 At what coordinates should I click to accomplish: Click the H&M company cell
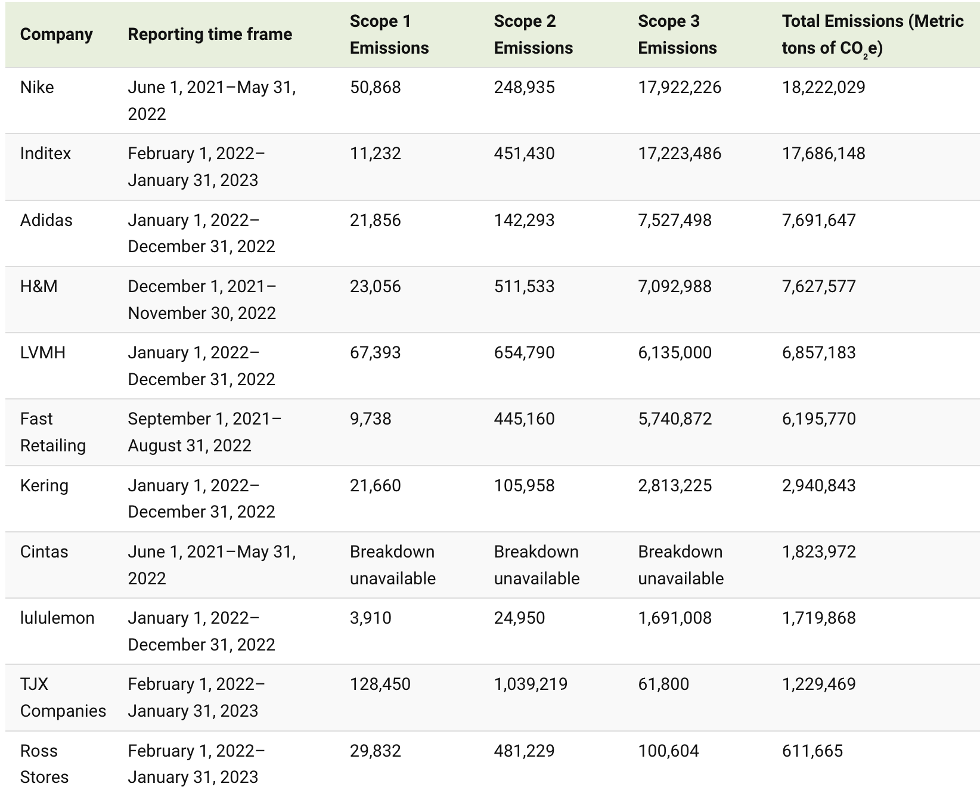tap(39, 287)
